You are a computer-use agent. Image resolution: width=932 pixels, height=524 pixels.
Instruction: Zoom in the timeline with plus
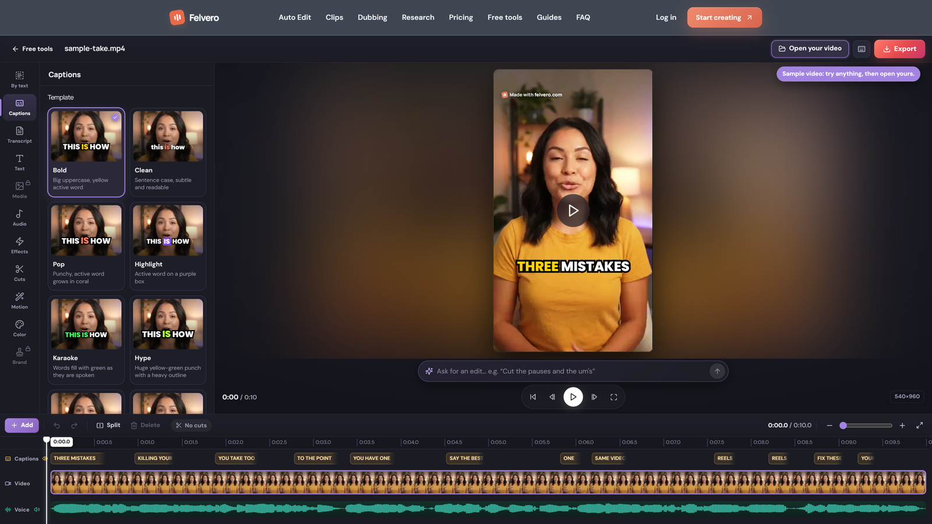coord(902,426)
